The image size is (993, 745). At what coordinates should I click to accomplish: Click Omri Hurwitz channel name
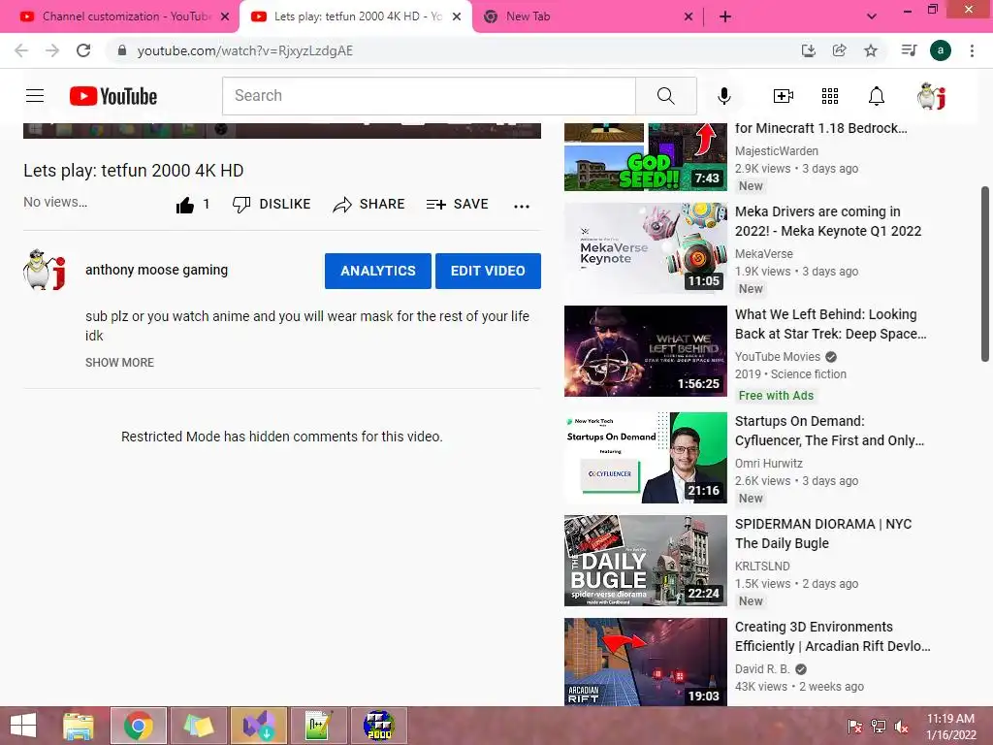point(768,463)
